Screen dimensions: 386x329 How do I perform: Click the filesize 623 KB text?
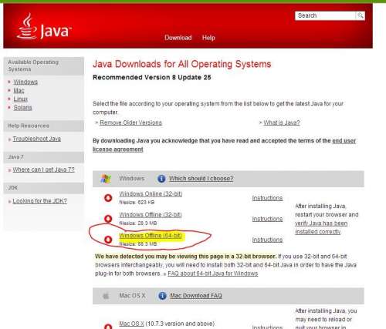click(137, 203)
